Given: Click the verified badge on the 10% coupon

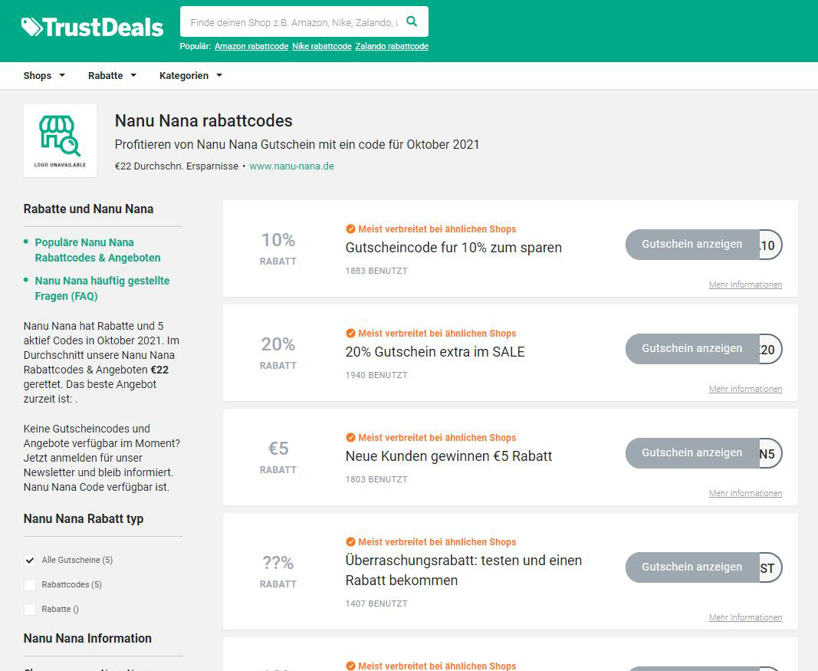Looking at the screenshot, I should point(350,229).
